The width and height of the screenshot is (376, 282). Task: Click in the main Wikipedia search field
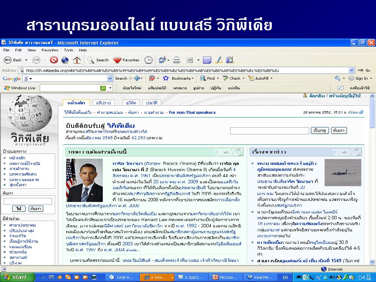click(x=270, y=131)
